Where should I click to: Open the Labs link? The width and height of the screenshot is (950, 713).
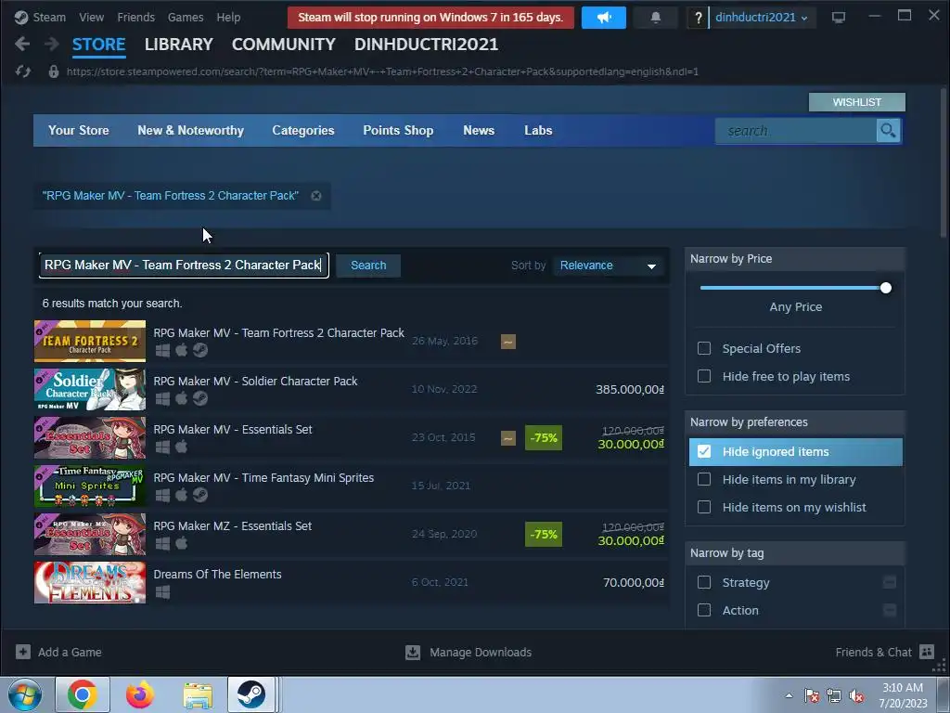click(538, 130)
